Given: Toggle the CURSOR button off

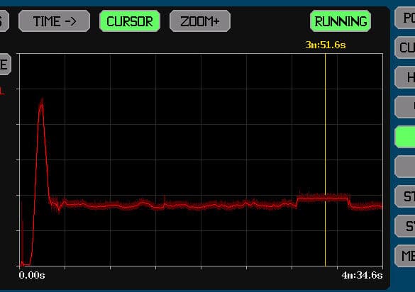Looking at the screenshot, I should tap(130, 21).
